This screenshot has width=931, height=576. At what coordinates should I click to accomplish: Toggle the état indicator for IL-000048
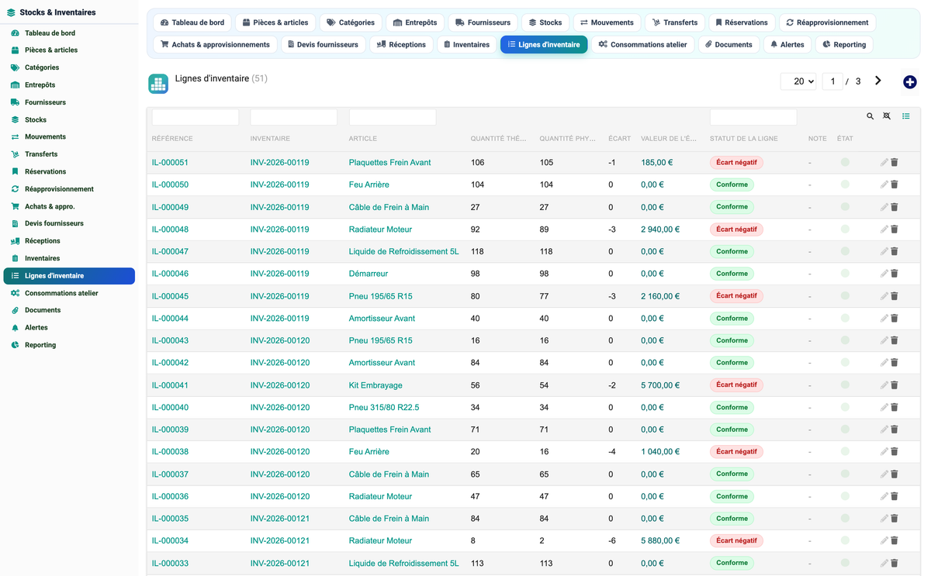[845, 229]
